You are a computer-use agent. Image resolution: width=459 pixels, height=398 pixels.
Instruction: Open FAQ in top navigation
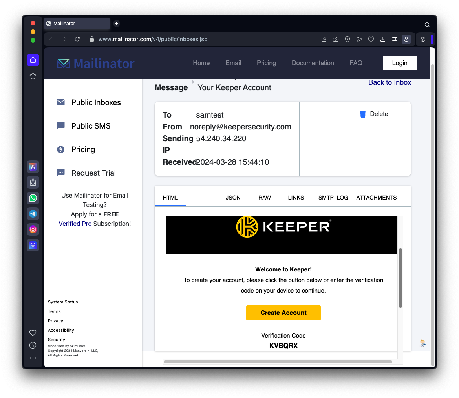coord(356,63)
